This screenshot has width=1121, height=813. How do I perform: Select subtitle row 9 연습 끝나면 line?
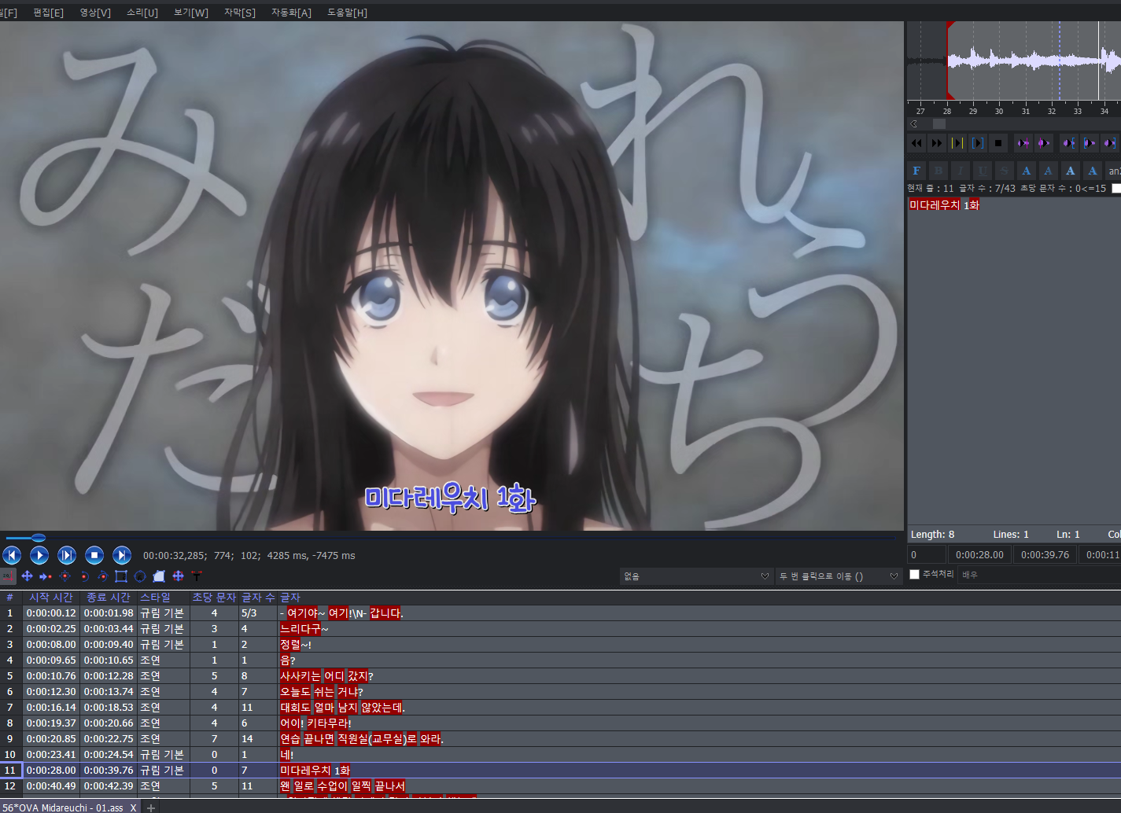(x=560, y=739)
